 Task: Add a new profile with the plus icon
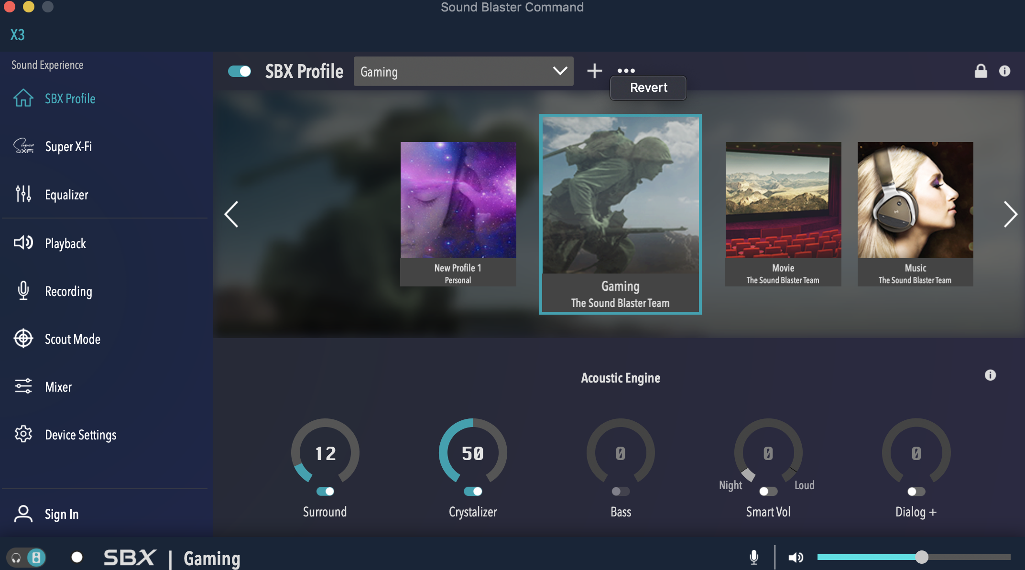(x=594, y=71)
